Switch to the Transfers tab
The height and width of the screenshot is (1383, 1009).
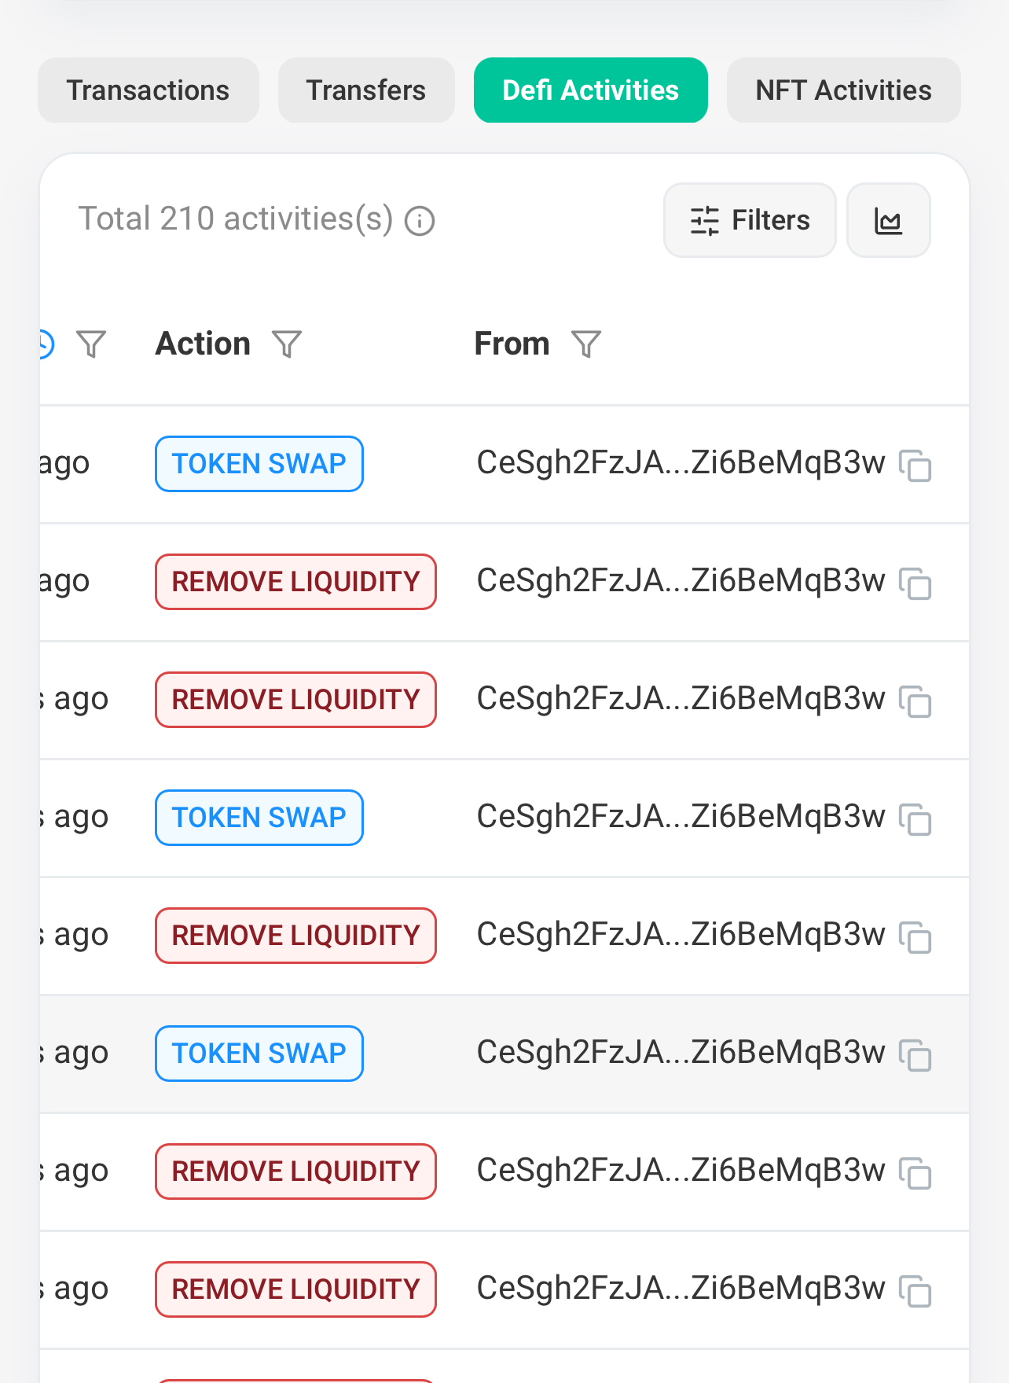(366, 90)
